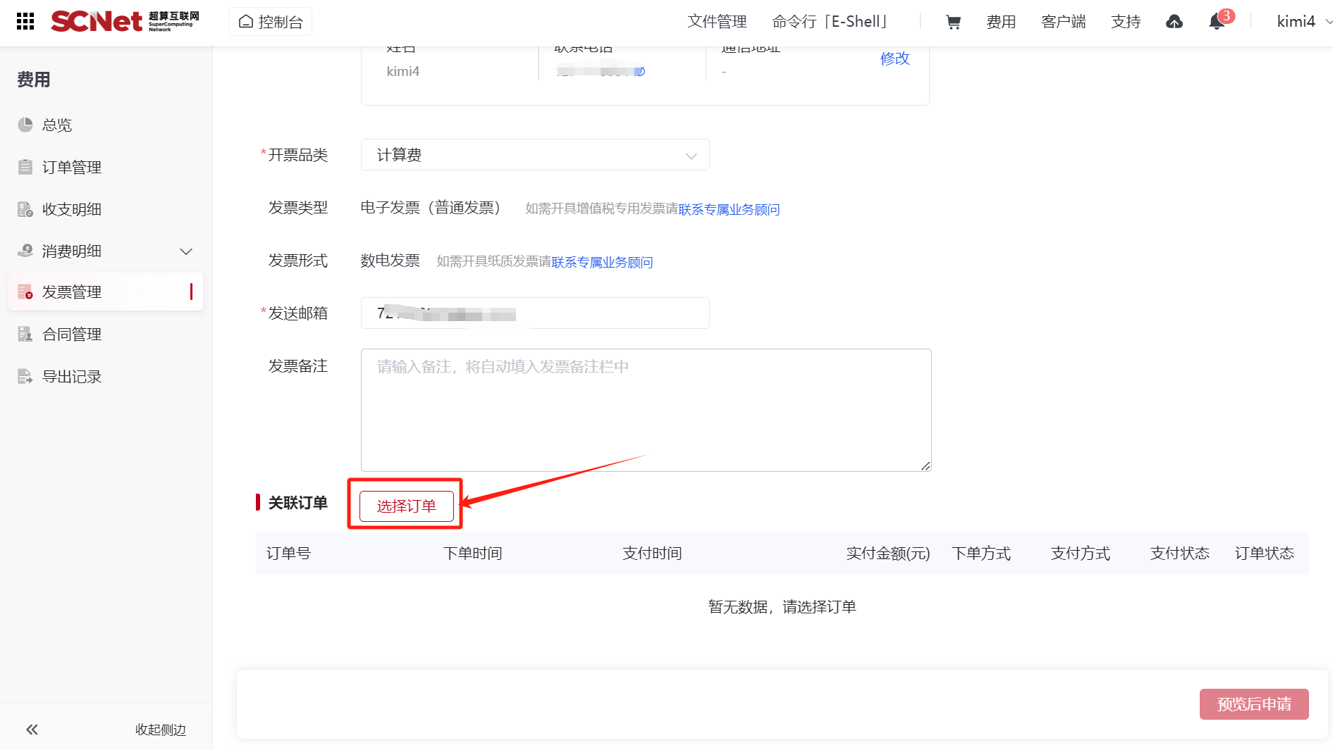This screenshot has width=1333, height=750.
Task: Open the notification bell with badge
Action: pos(1217,22)
